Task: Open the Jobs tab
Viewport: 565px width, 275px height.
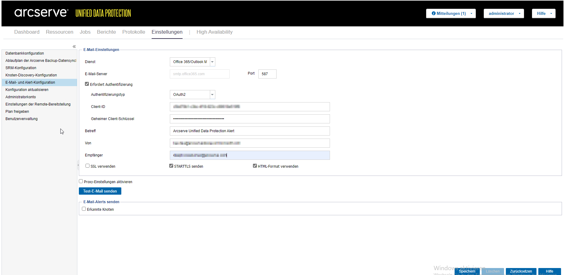Action: [x=85, y=32]
